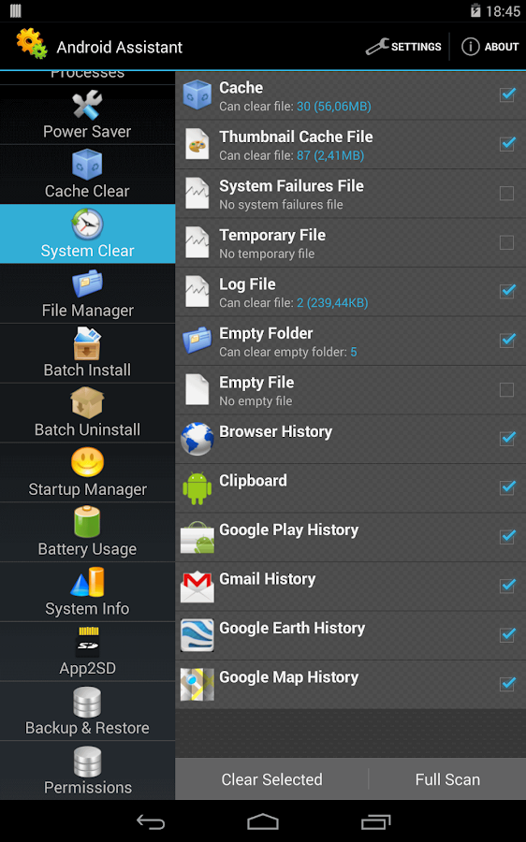Tap the Temporary File document icon
Screen dimensions: 526x842
197,242
